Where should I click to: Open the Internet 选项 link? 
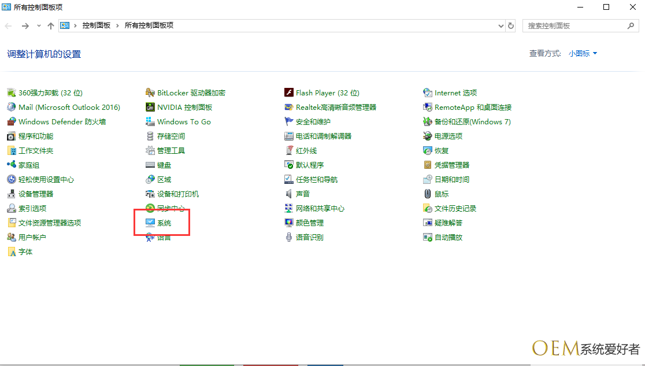pyautogui.click(x=455, y=93)
